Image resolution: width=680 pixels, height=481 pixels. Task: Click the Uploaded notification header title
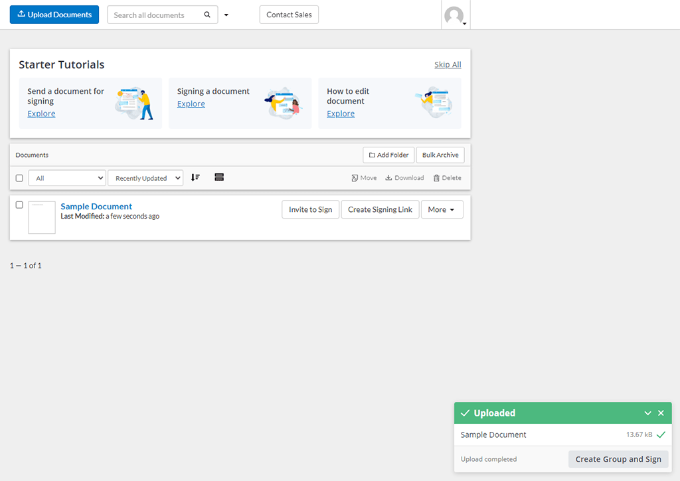point(494,413)
